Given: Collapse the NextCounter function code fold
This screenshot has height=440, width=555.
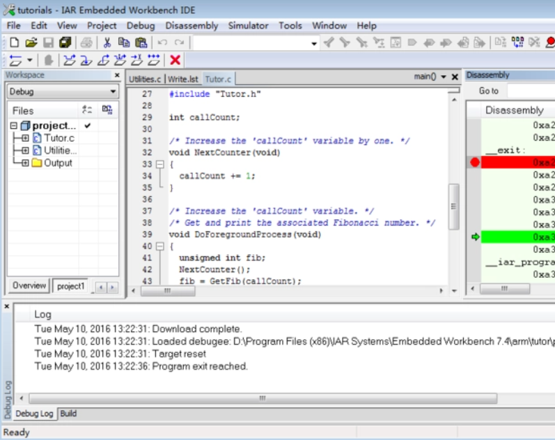Looking at the screenshot, I should [x=159, y=164].
